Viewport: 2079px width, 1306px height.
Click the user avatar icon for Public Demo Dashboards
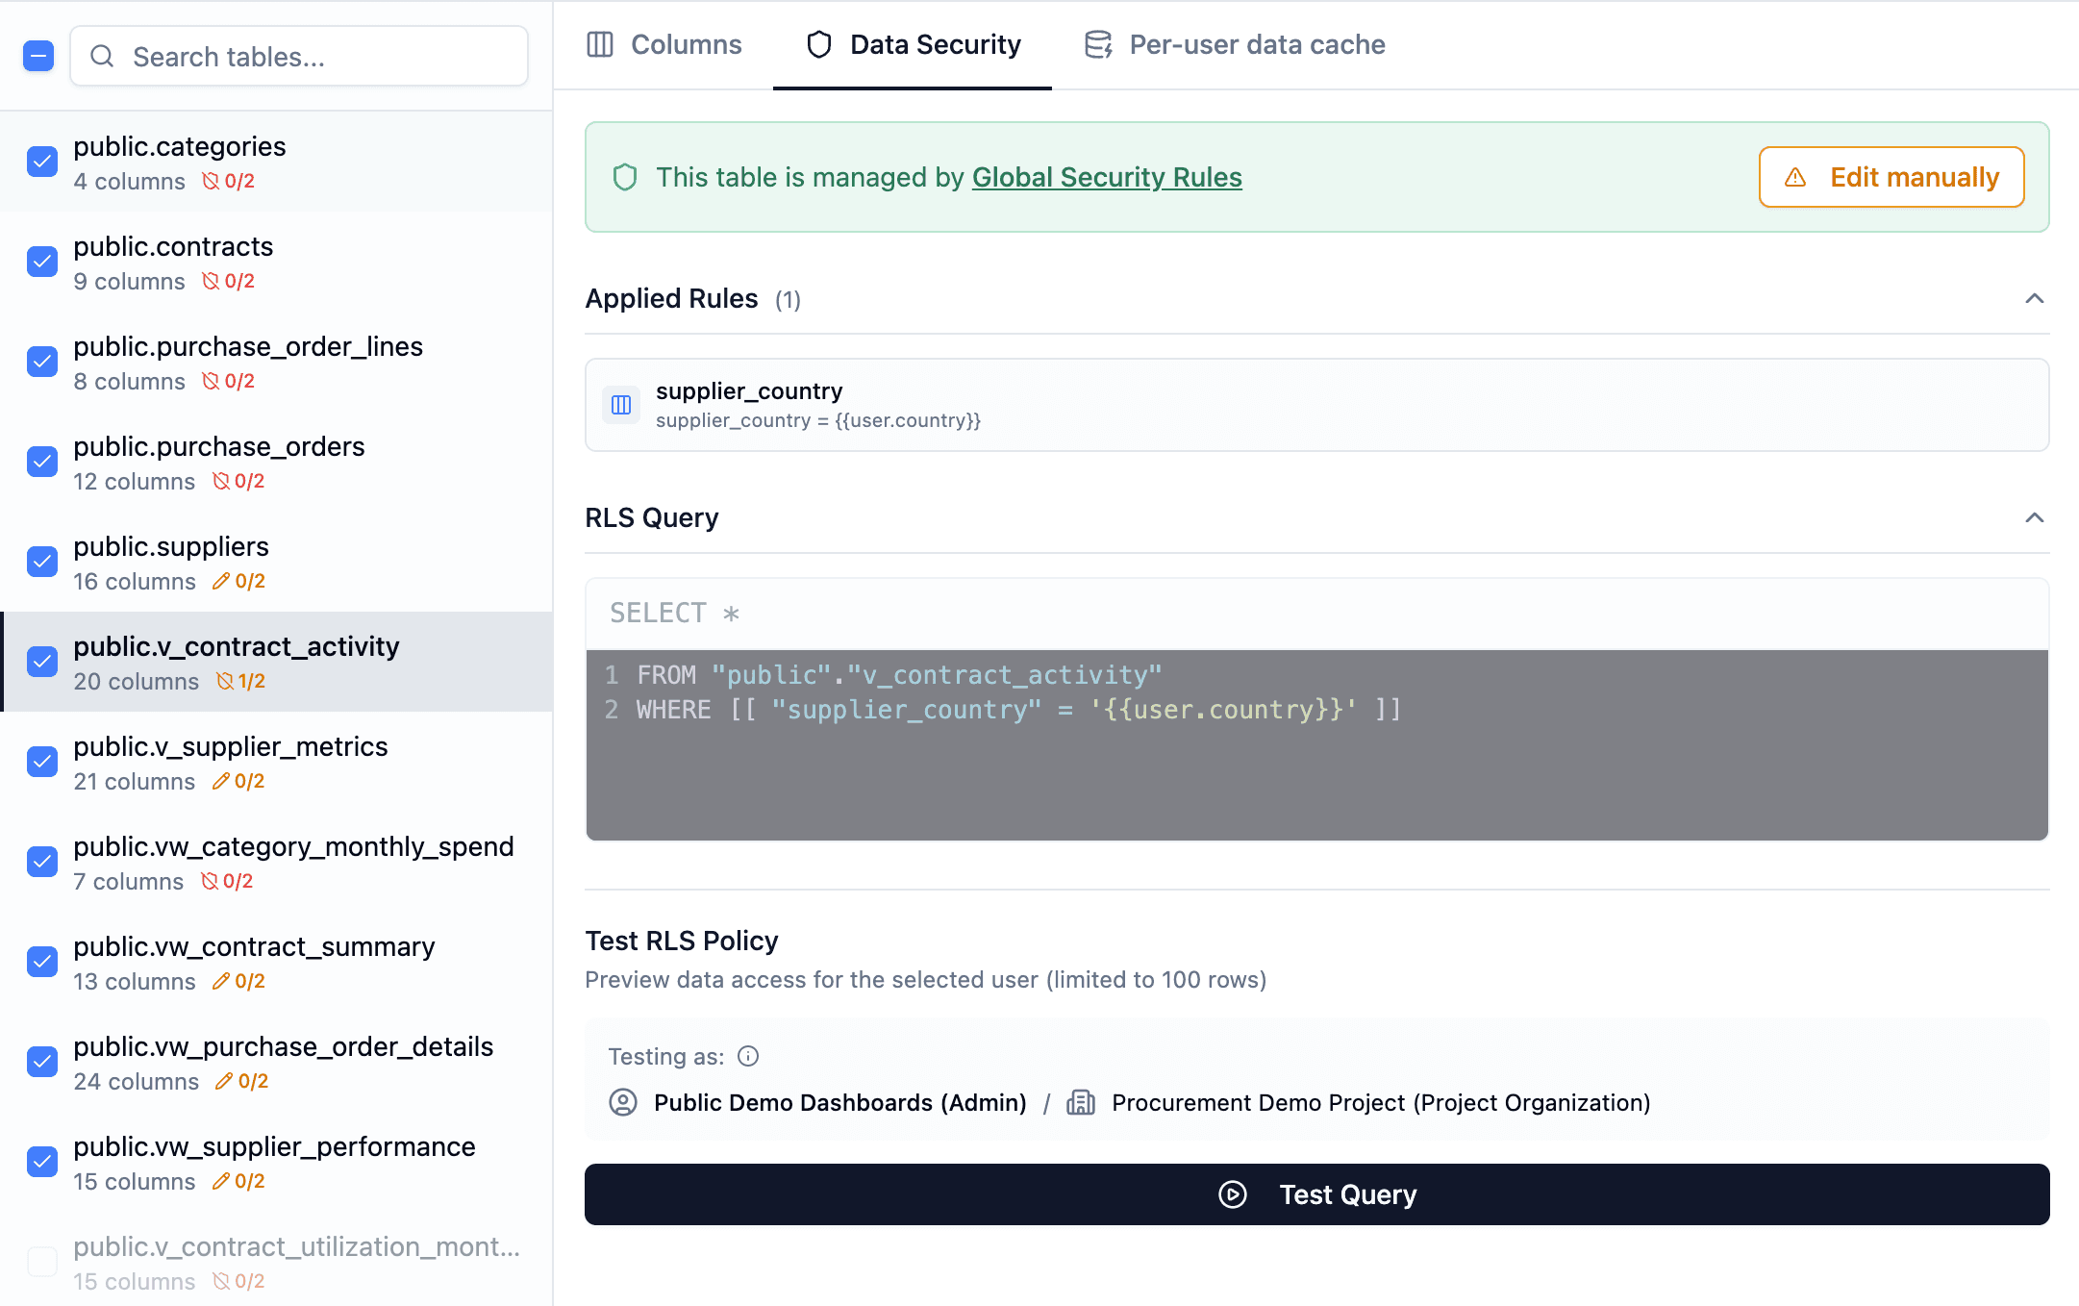coord(623,1102)
